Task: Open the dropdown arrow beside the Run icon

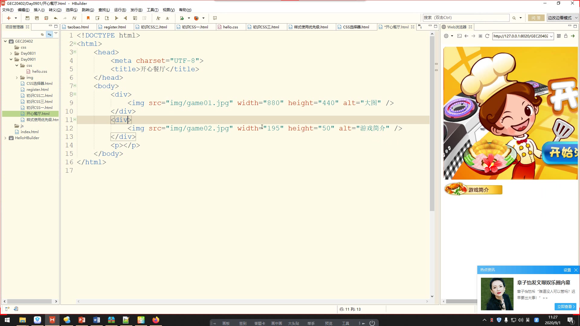Action: click(x=189, y=18)
